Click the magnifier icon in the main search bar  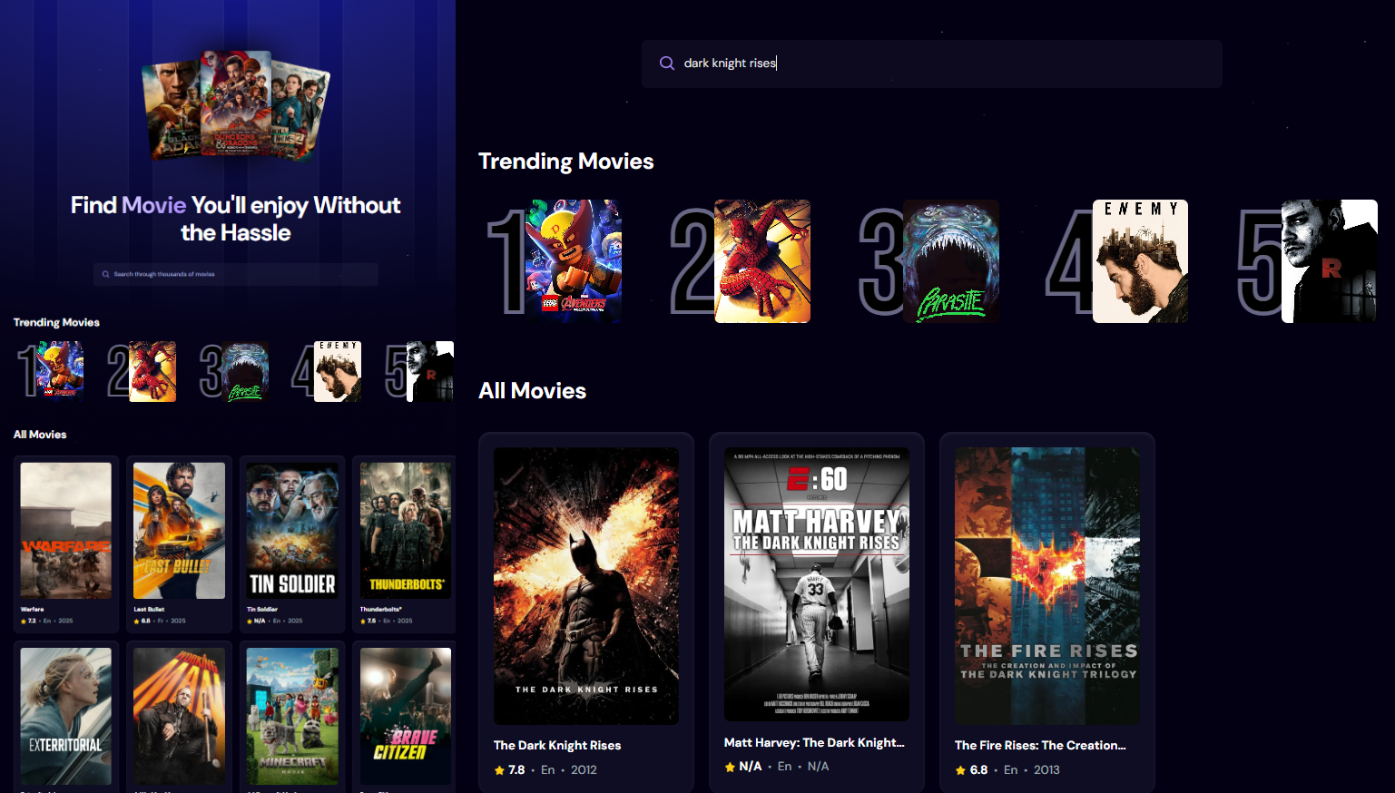(667, 64)
